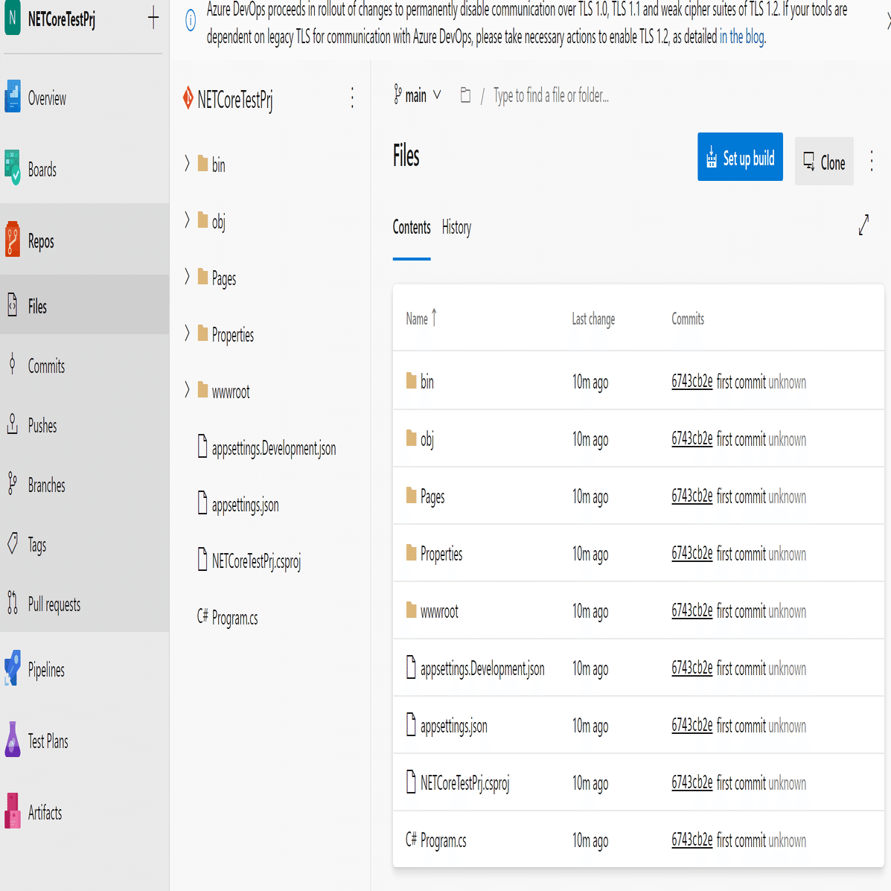The width and height of the screenshot is (891, 891).
Task: Click the NETCoreTestPrj project name in the header
Action: coord(61,19)
